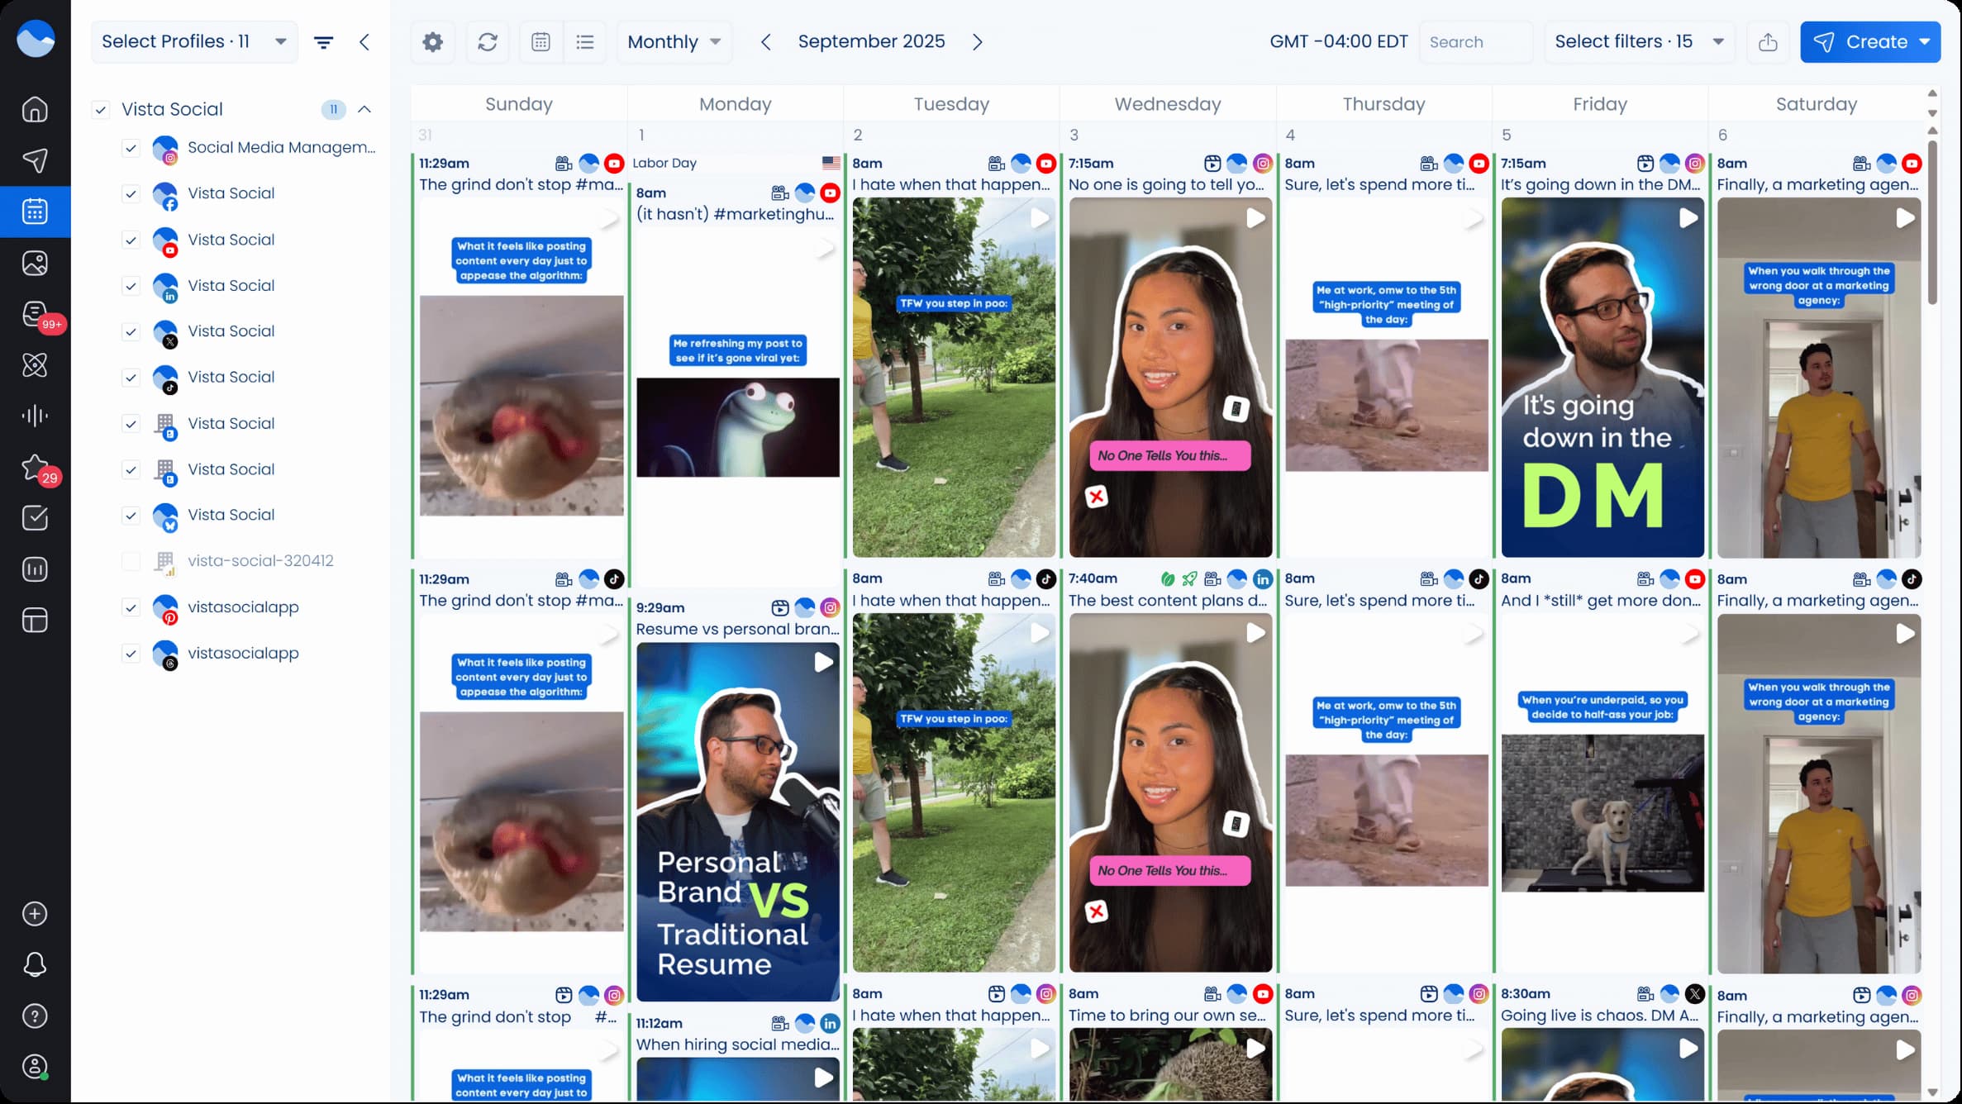Open the profile filter lines icon

tap(324, 42)
